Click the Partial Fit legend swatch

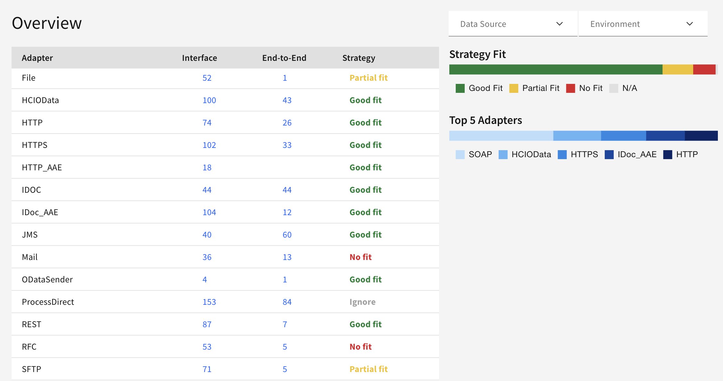tap(514, 88)
